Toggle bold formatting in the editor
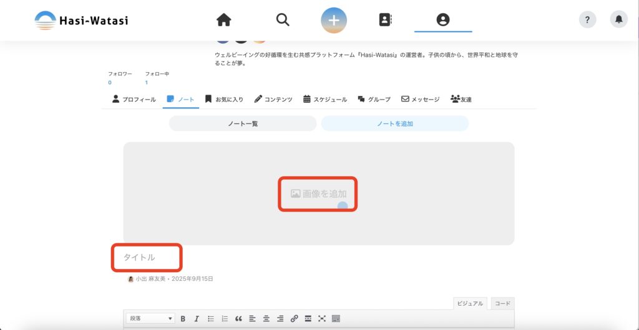639x330 pixels. [x=183, y=319]
